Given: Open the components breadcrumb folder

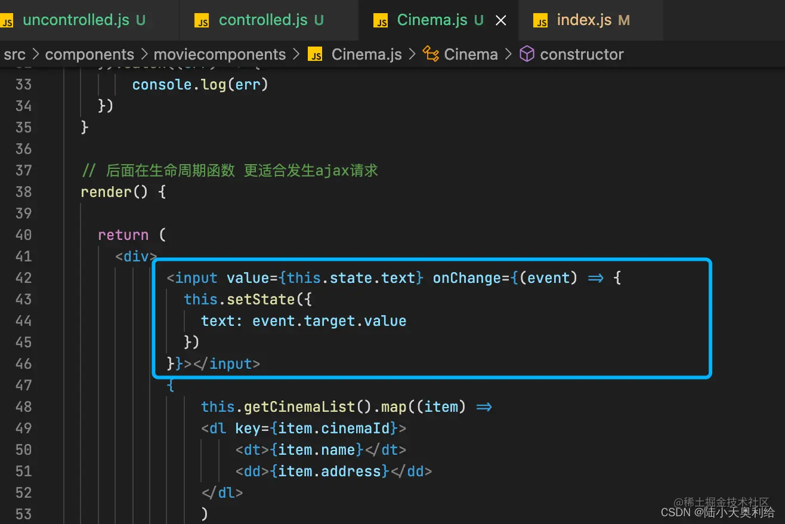Looking at the screenshot, I should tap(89, 54).
